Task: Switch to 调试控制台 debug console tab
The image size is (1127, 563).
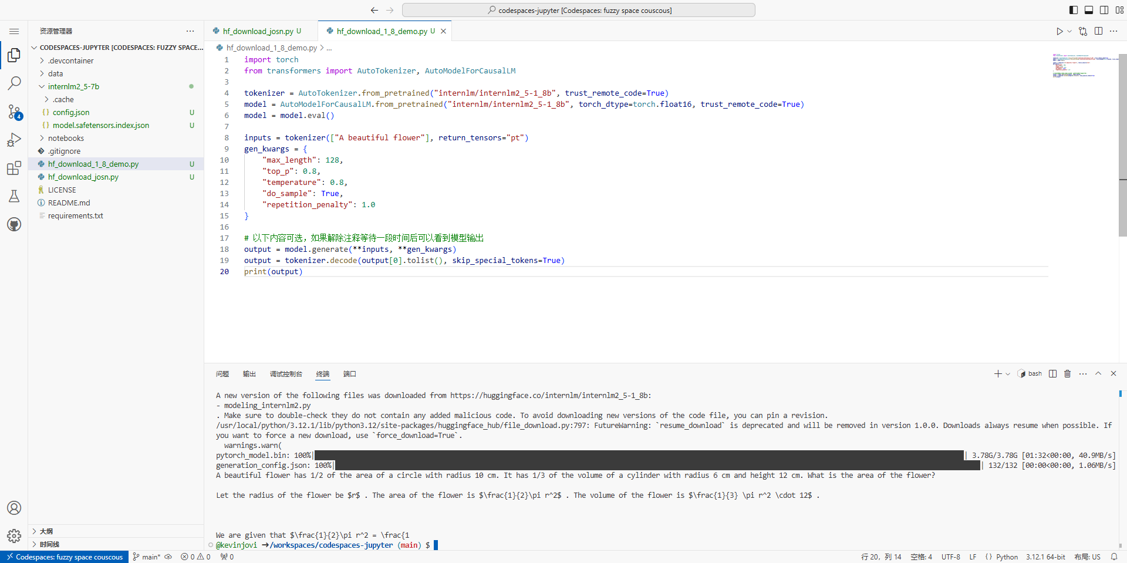Action: 286,374
